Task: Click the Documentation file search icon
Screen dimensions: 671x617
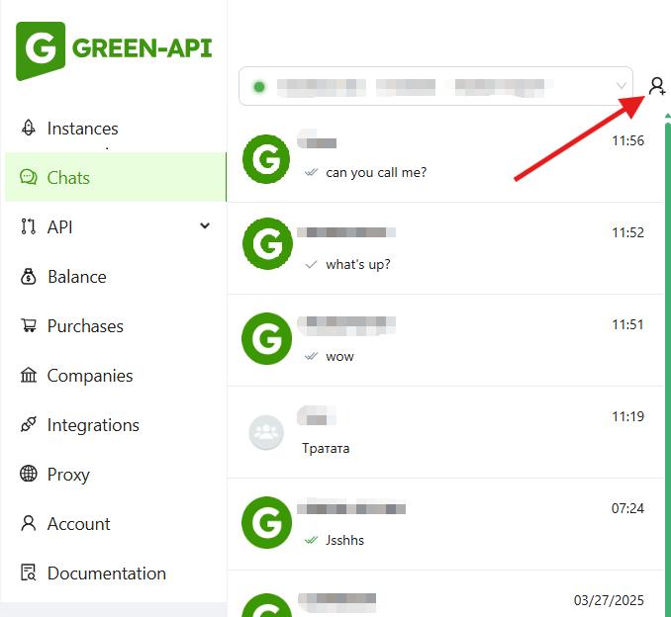Action: coord(29,573)
